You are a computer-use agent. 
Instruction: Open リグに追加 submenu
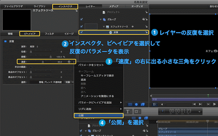[x=98, y=109]
